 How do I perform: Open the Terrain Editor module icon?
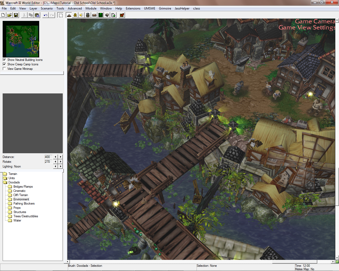(69, 15)
